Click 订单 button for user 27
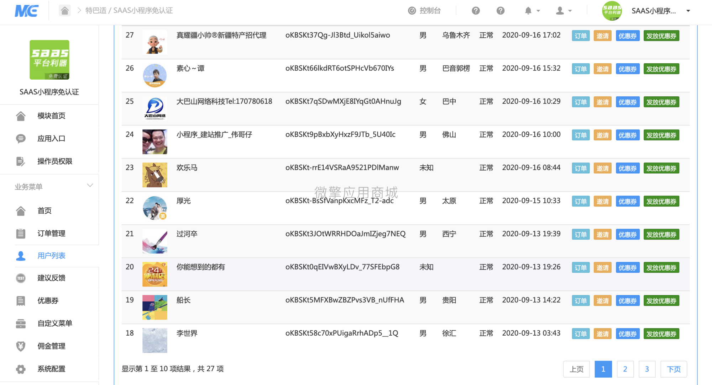 coord(581,36)
